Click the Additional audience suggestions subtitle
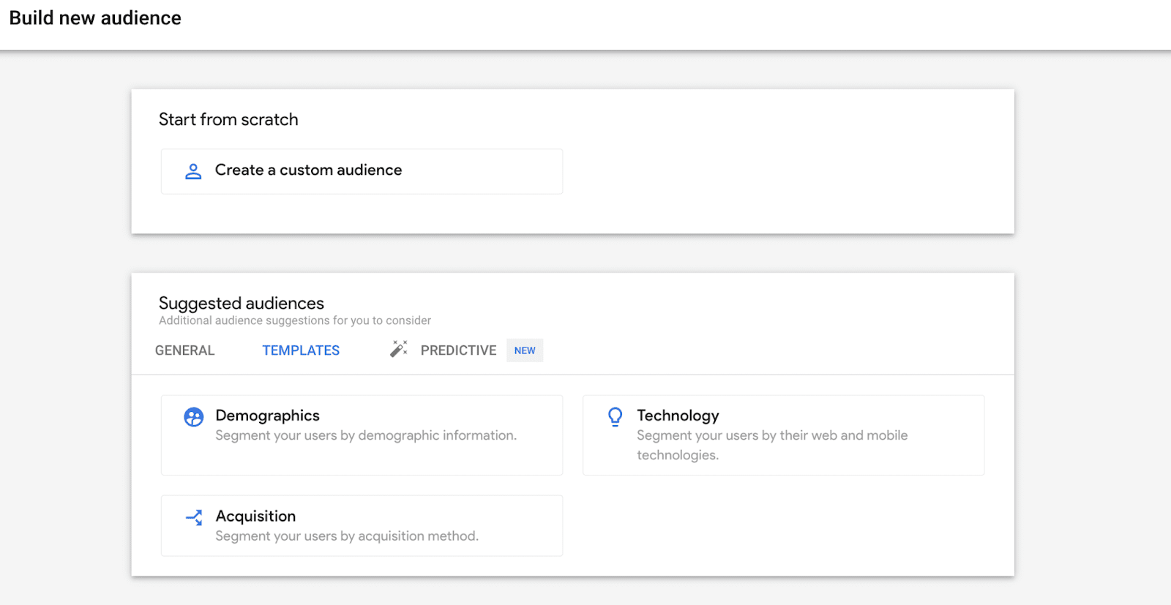Screen dimensions: 1171x605 tap(295, 320)
